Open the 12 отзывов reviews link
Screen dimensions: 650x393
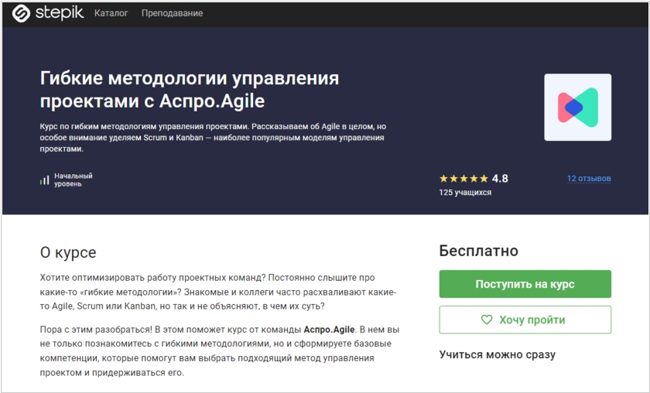[589, 179]
